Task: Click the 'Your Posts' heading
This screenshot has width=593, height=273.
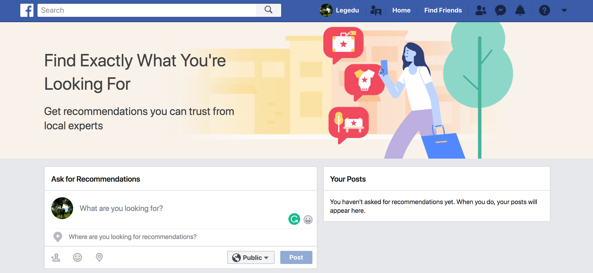Action: (348, 179)
